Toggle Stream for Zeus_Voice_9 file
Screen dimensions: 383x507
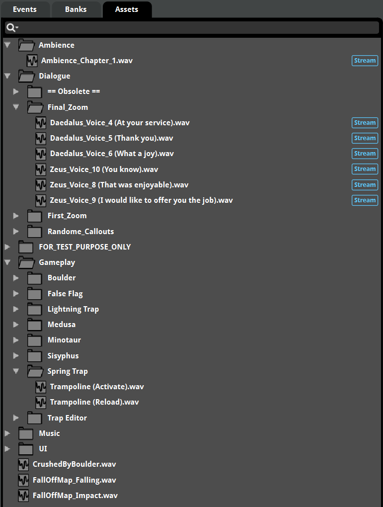pyautogui.click(x=365, y=200)
